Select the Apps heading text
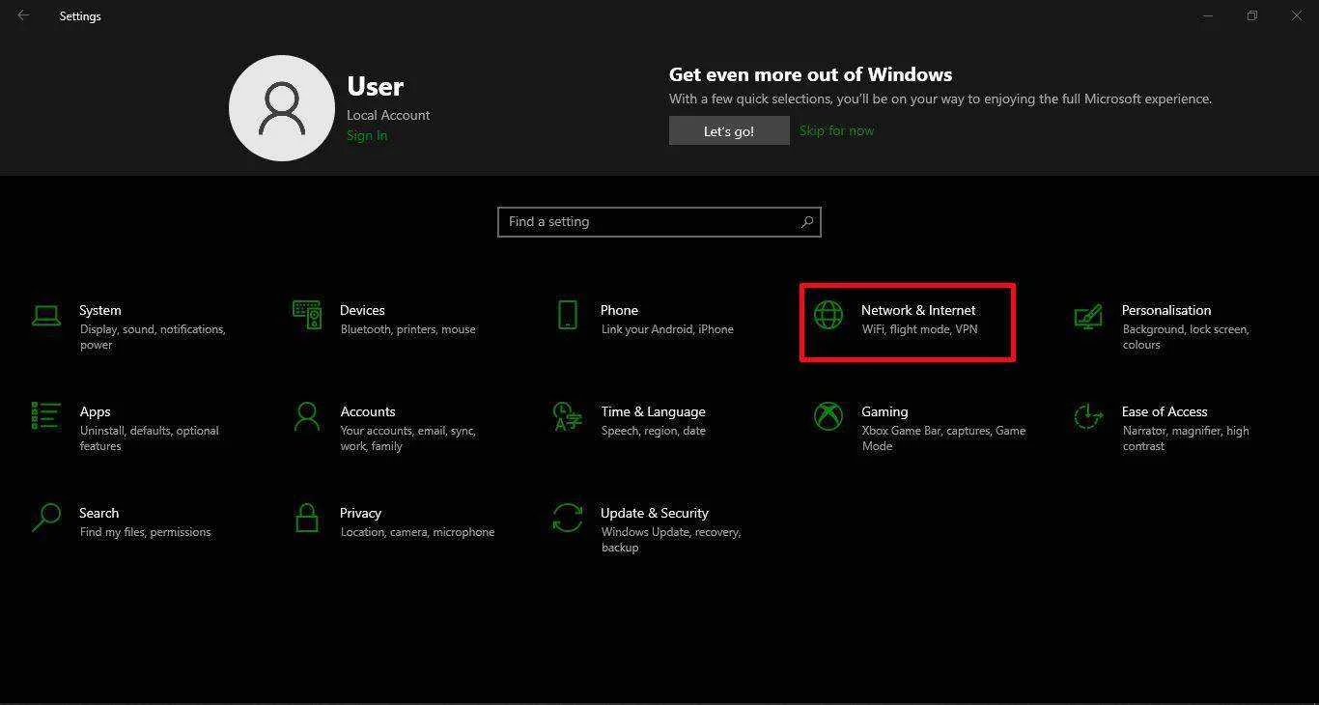This screenshot has height=705, width=1319. click(x=95, y=411)
